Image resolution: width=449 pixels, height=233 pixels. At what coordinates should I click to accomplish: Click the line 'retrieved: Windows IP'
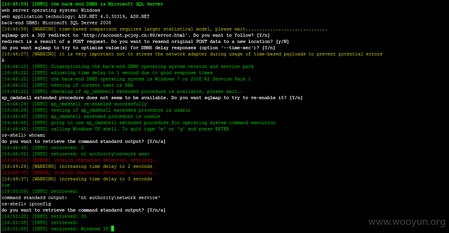tap(55, 229)
